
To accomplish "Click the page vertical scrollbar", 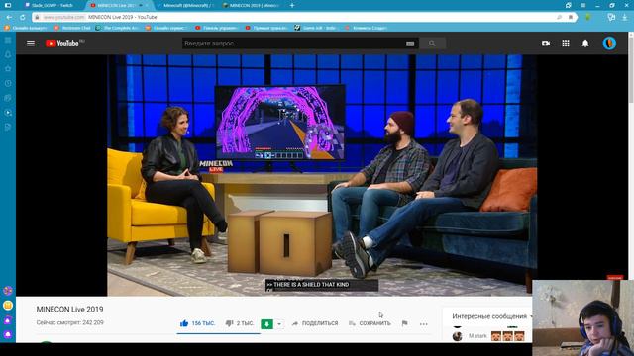I will (x=631, y=68).
